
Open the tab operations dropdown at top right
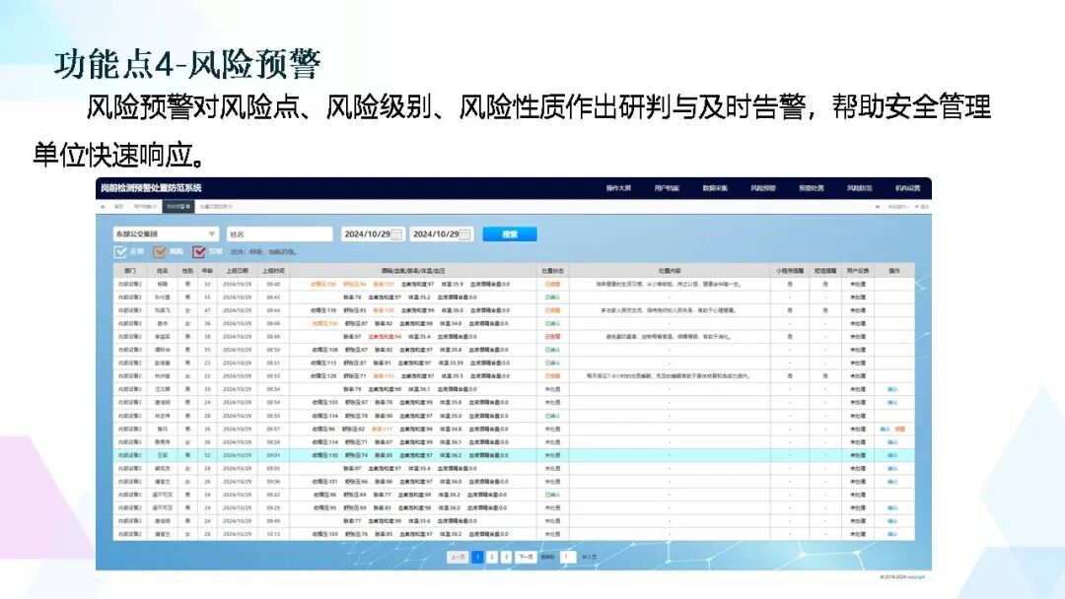pyautogui.click(x=897, y=207)
